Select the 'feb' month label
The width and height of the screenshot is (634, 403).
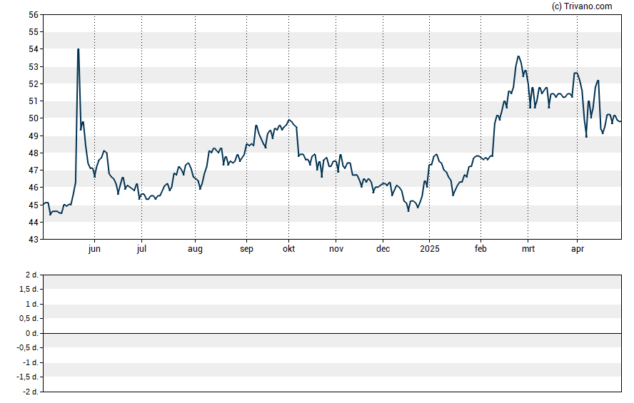480,249
